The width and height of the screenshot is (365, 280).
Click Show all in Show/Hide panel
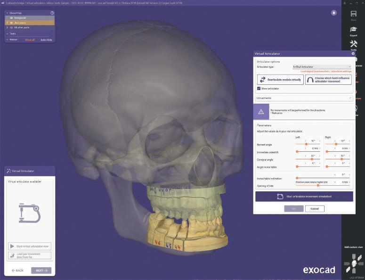(30, 40)
